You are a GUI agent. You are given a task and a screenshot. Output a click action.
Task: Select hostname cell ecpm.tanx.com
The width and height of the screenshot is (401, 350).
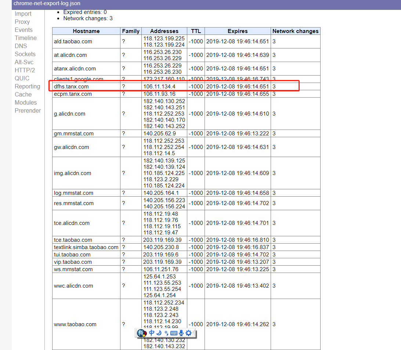point(86,94)
